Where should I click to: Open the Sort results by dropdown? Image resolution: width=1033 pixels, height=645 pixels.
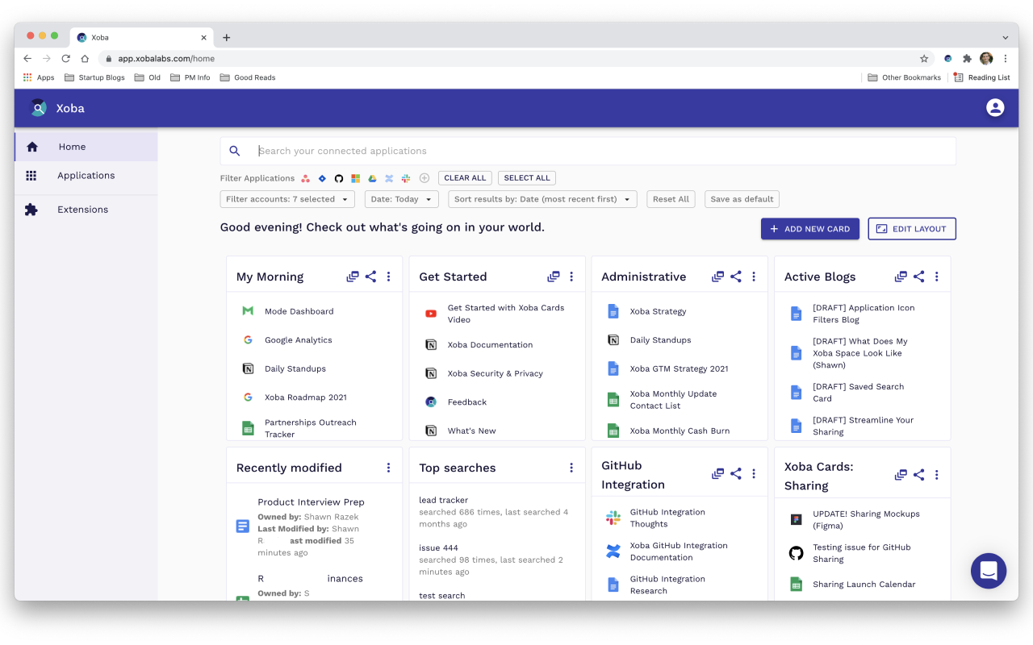tap(542, 199)
